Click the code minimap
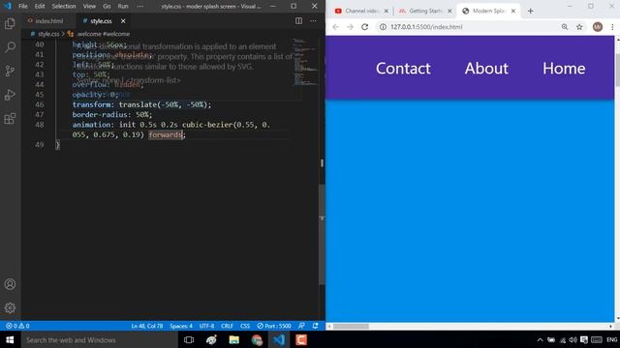 click(304, 61)
